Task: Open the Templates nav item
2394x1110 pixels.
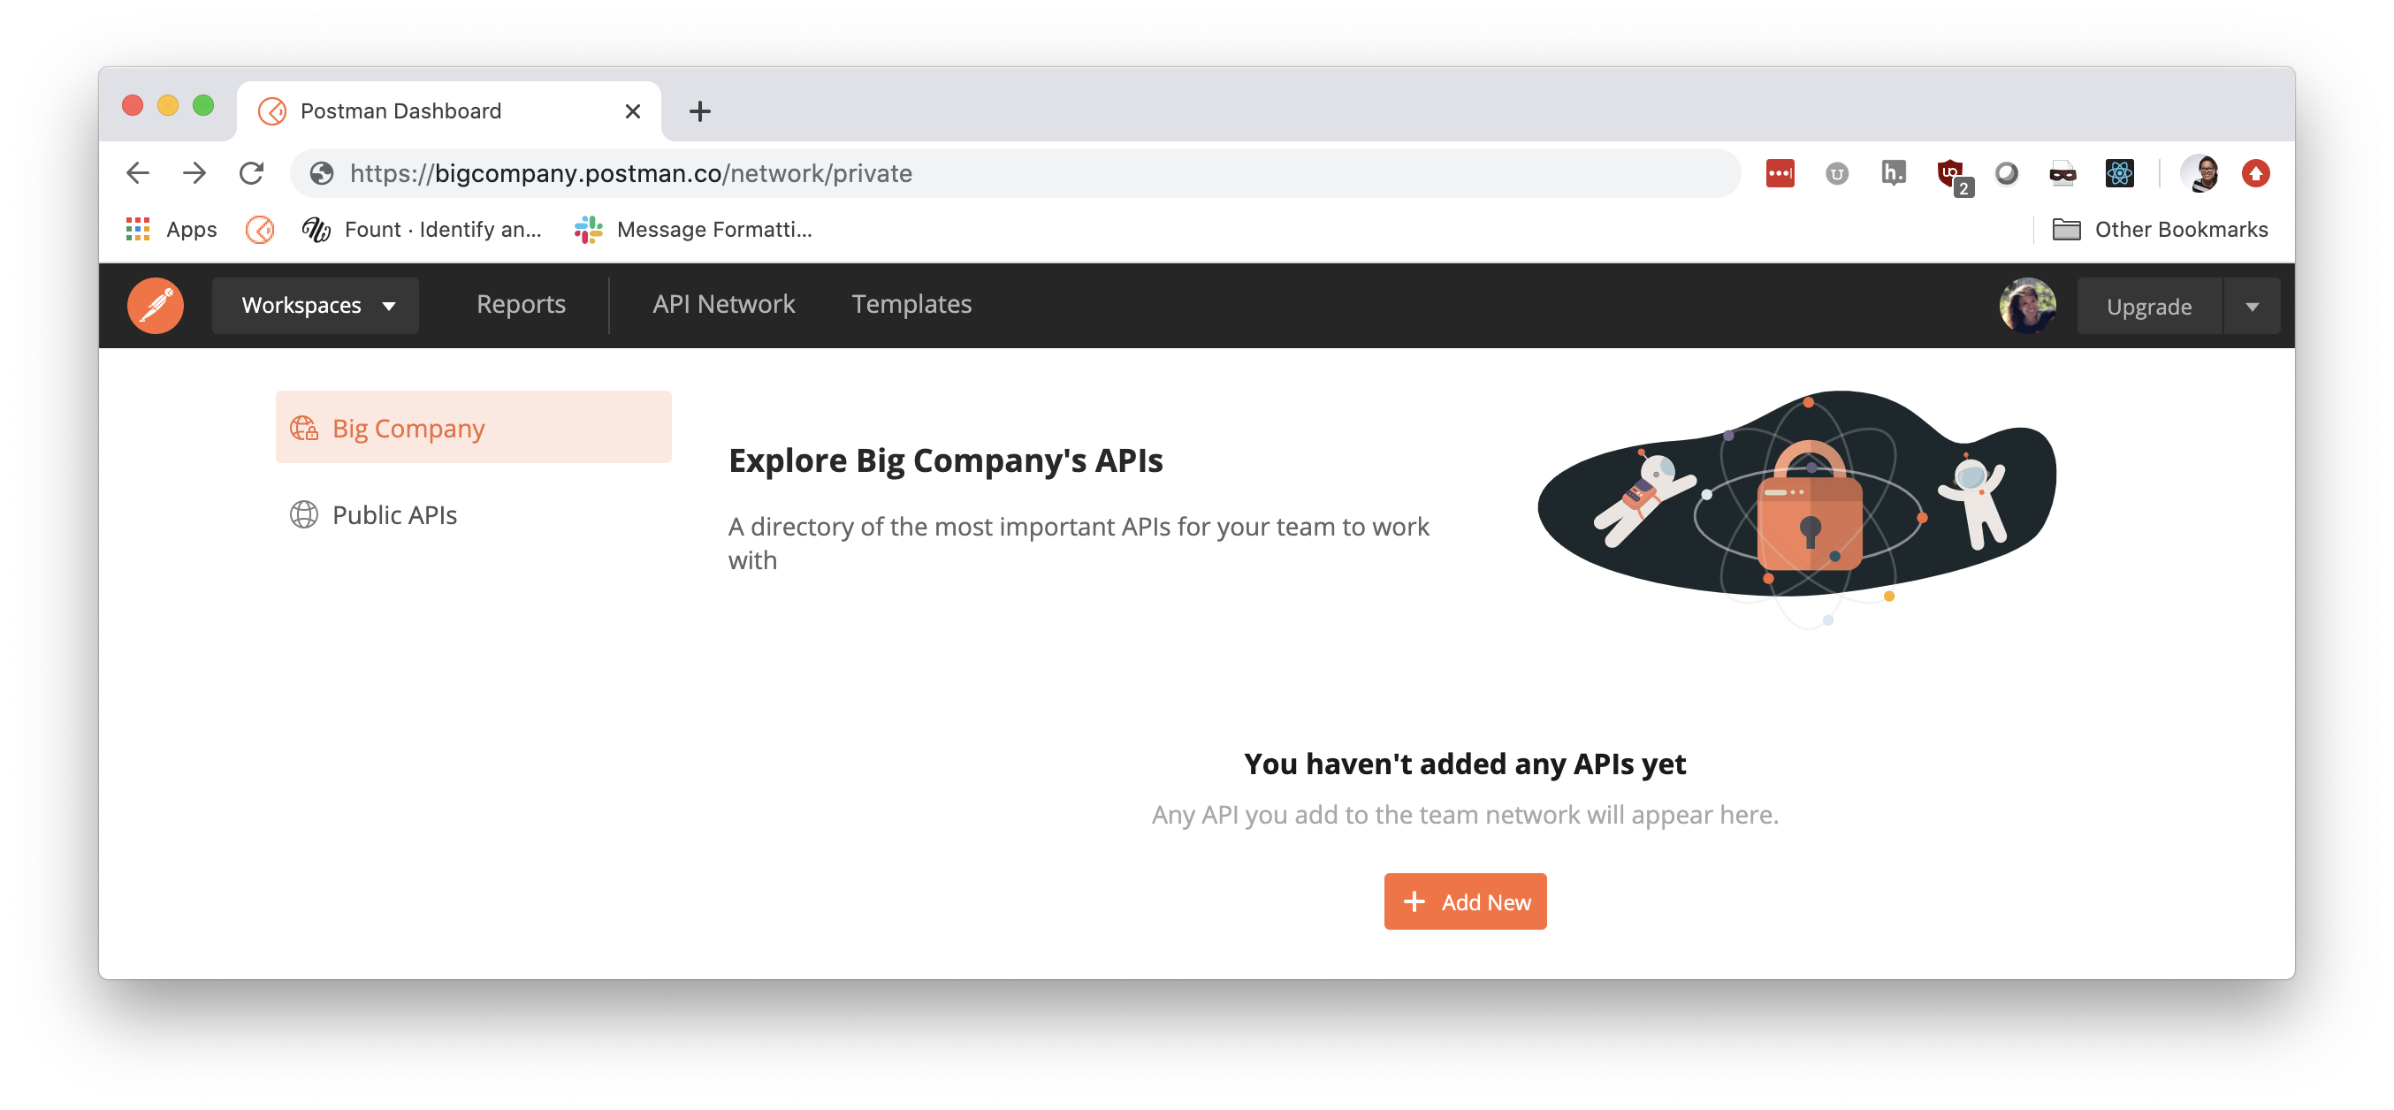Action: 911,305
